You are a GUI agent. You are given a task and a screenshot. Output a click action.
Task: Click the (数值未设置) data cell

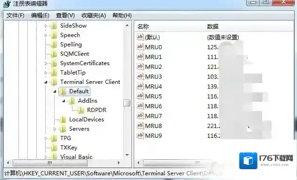tap(223, 37)
